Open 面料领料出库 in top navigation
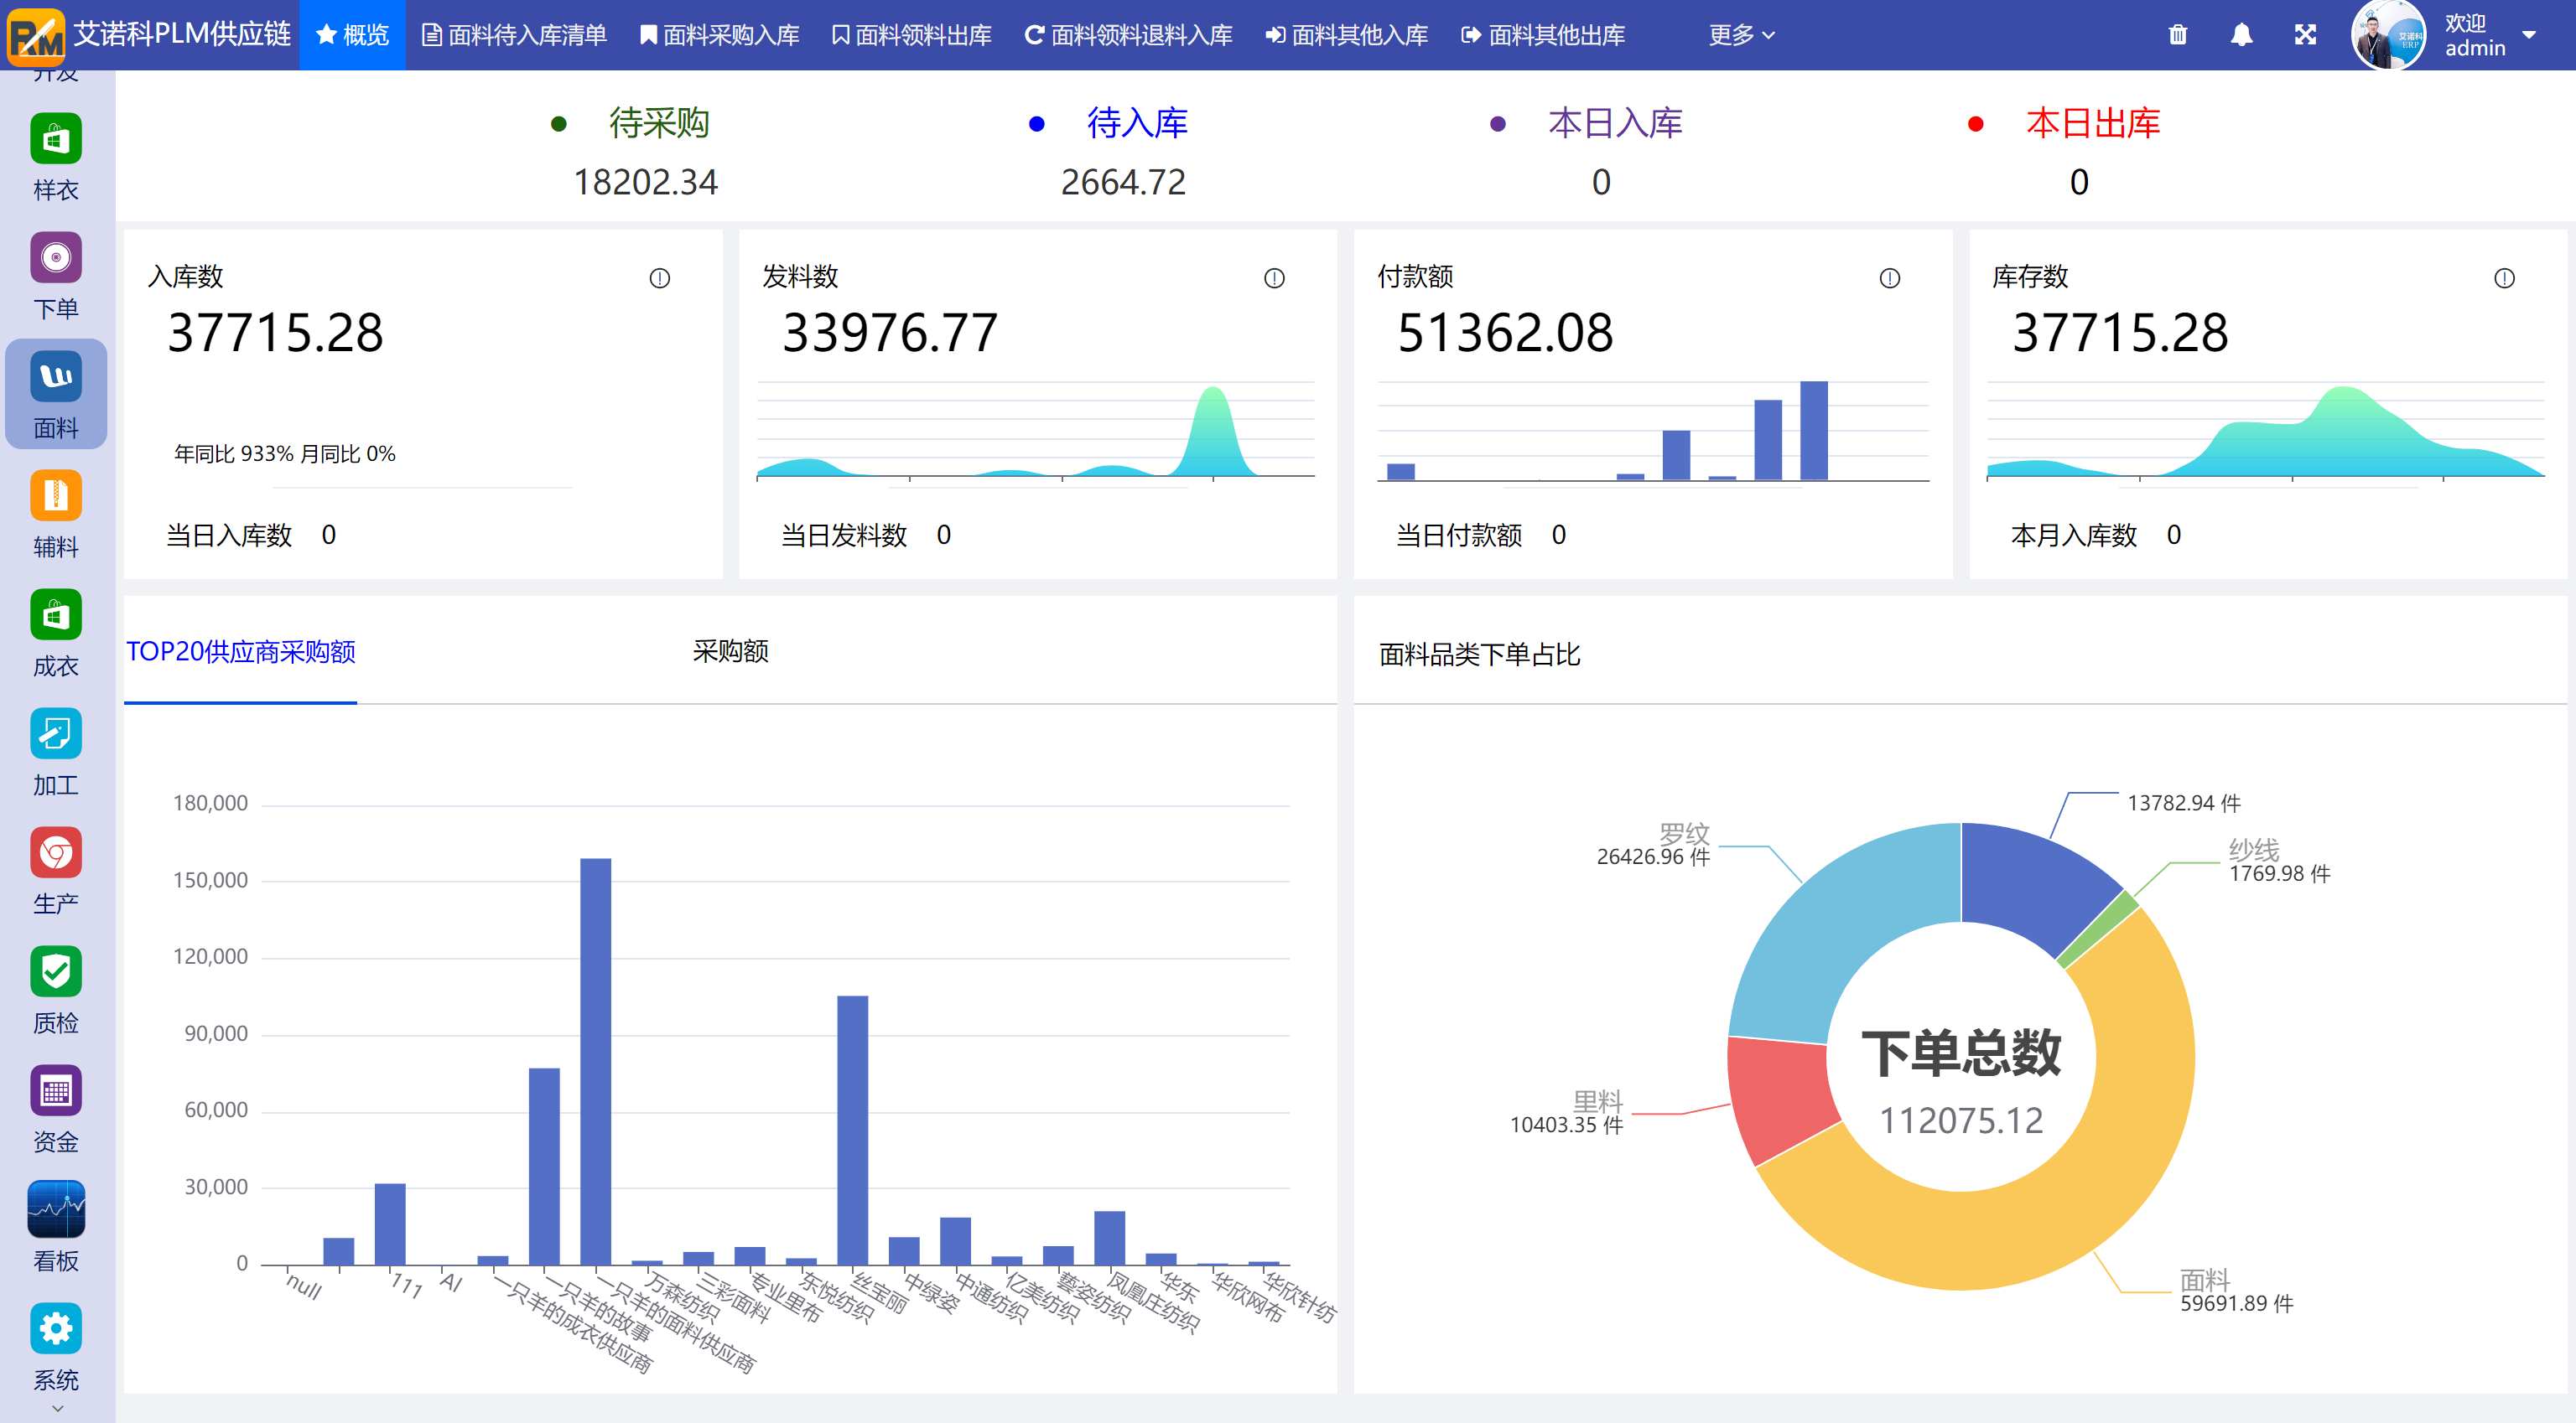2576x1423 pixels. [911, 35]
